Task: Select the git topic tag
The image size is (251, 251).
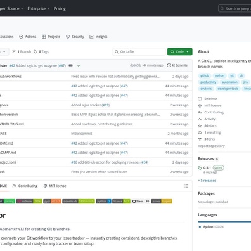Action: (232, 75)
